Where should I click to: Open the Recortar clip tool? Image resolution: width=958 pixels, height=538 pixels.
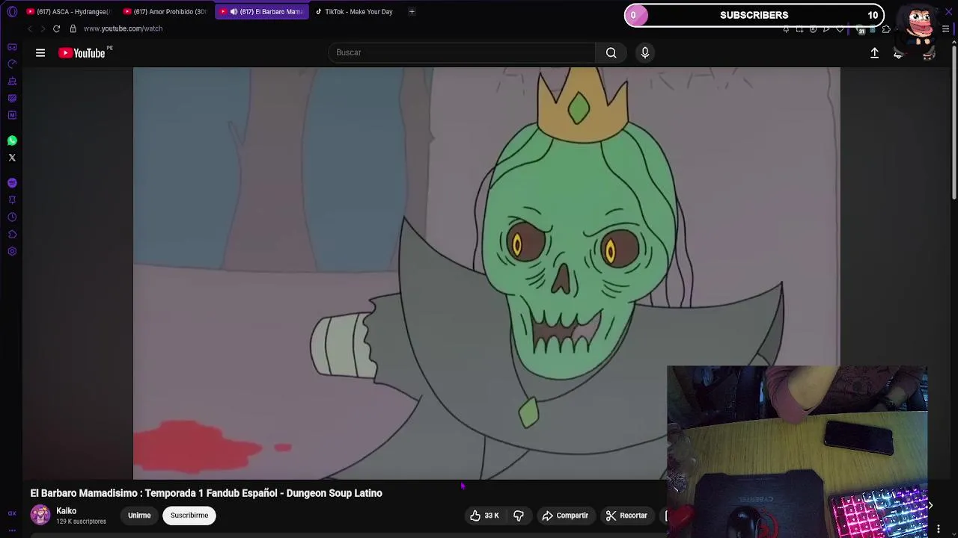[626, 516]
